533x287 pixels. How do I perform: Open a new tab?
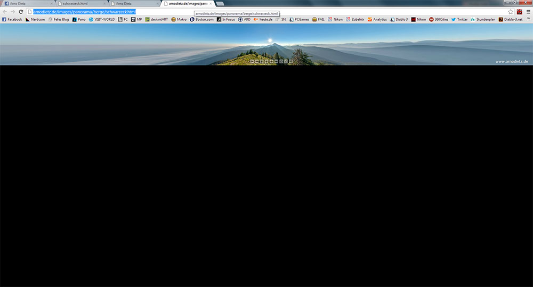(x=220, y=4)
